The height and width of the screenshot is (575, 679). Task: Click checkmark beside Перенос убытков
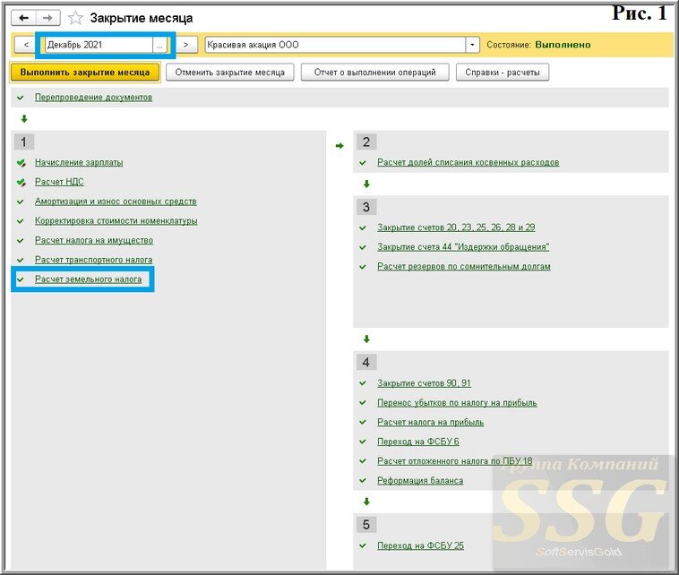tap(363, 403)
